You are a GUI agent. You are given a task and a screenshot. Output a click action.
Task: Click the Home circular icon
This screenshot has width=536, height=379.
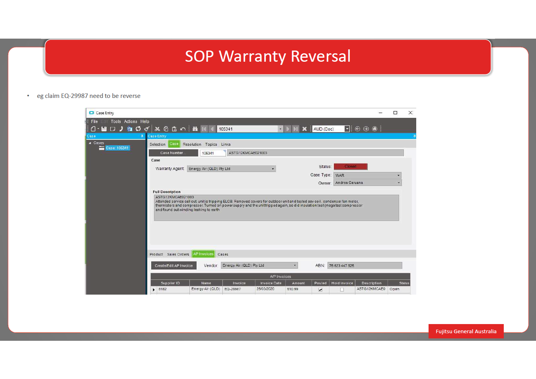[x=374, y=129]
